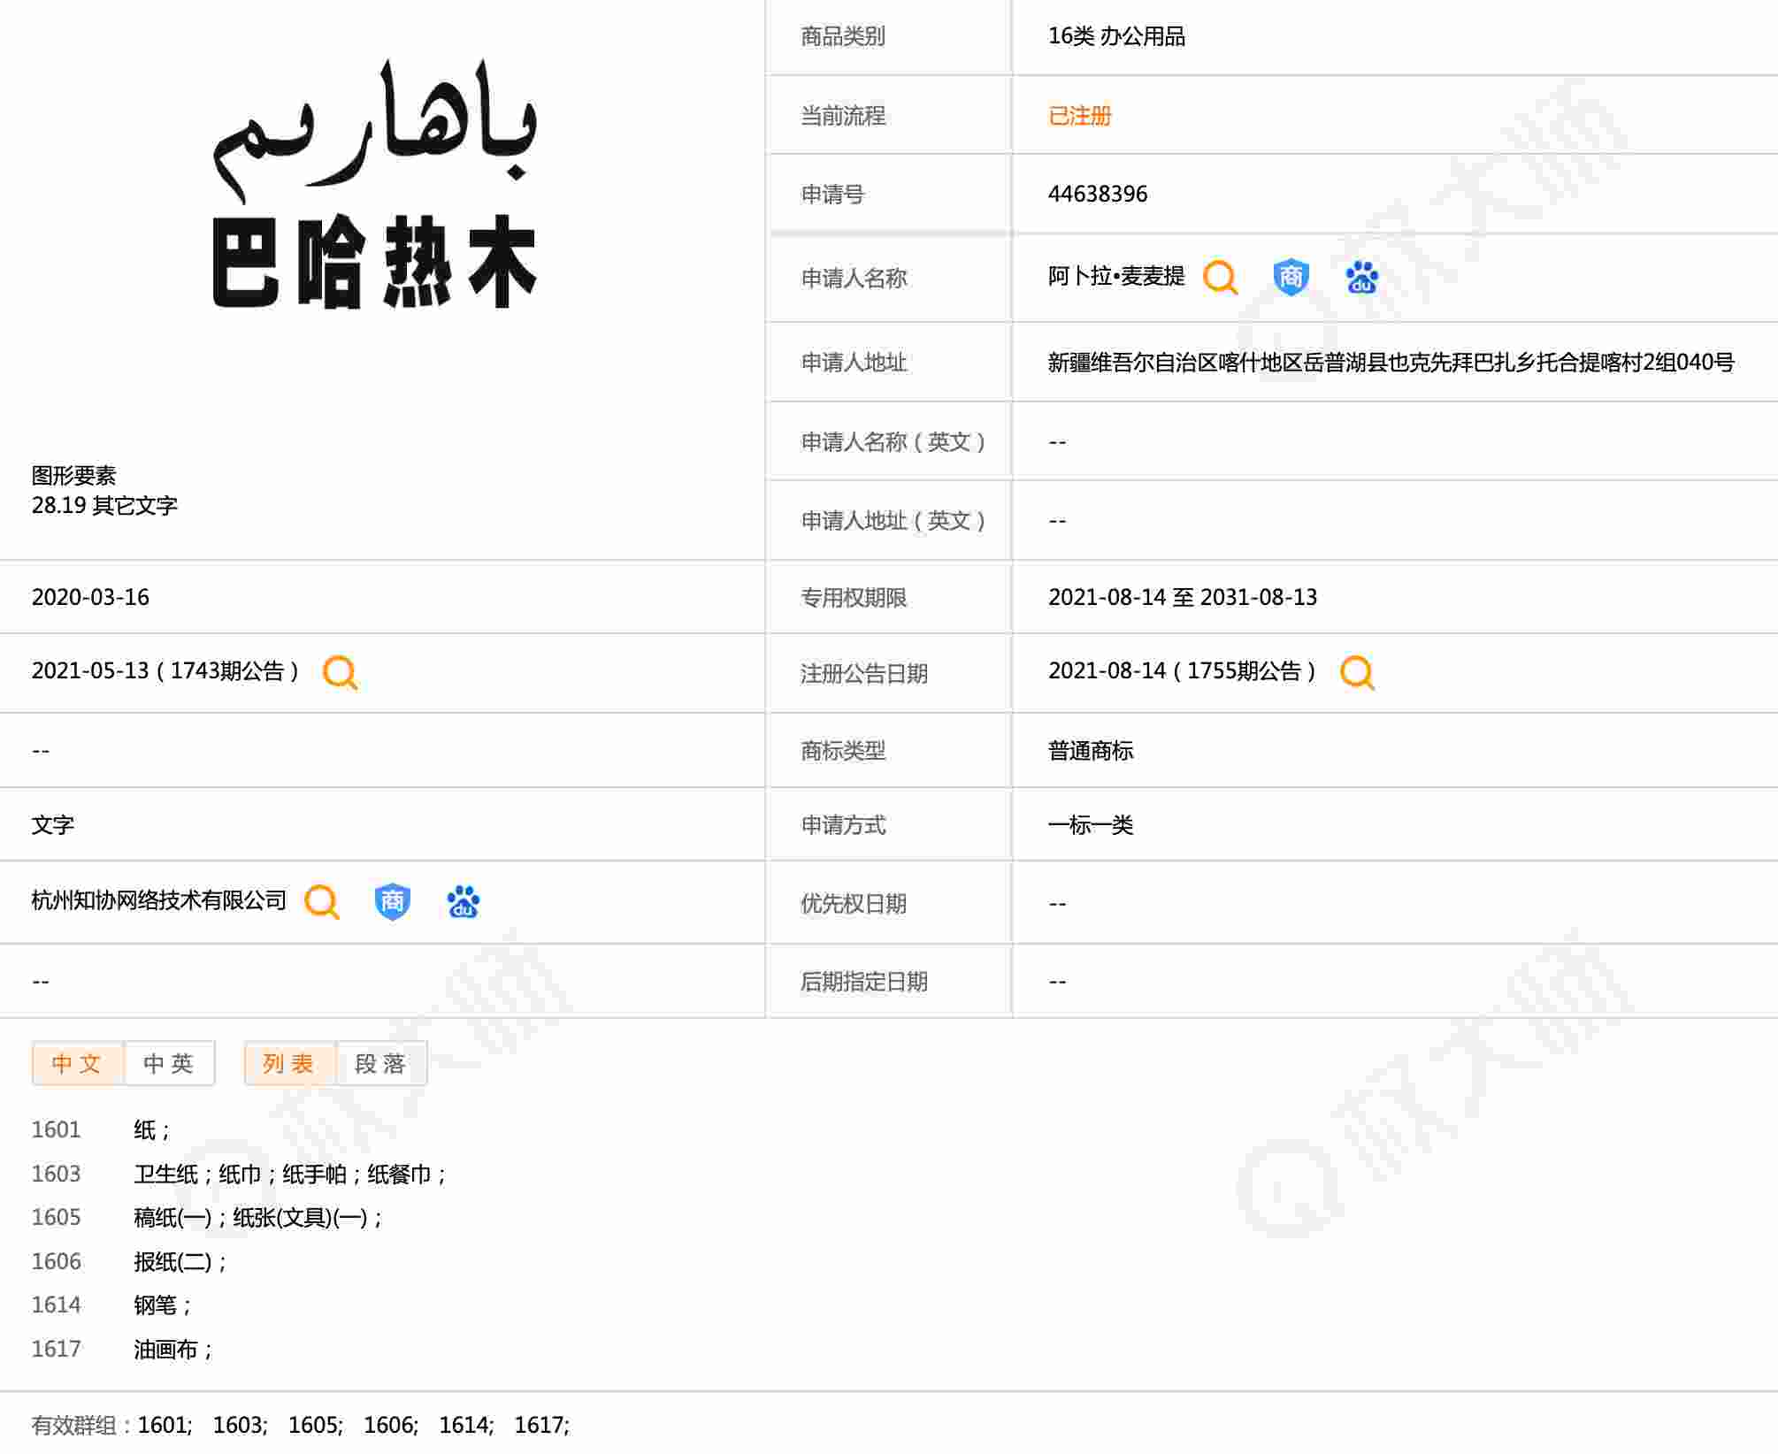
Task: Click agency name 杭州知协网络技术有限公司
Action: pos(159,900)
